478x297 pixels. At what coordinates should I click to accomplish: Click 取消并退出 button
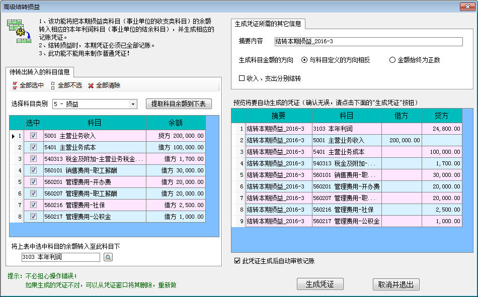point(396,284)
